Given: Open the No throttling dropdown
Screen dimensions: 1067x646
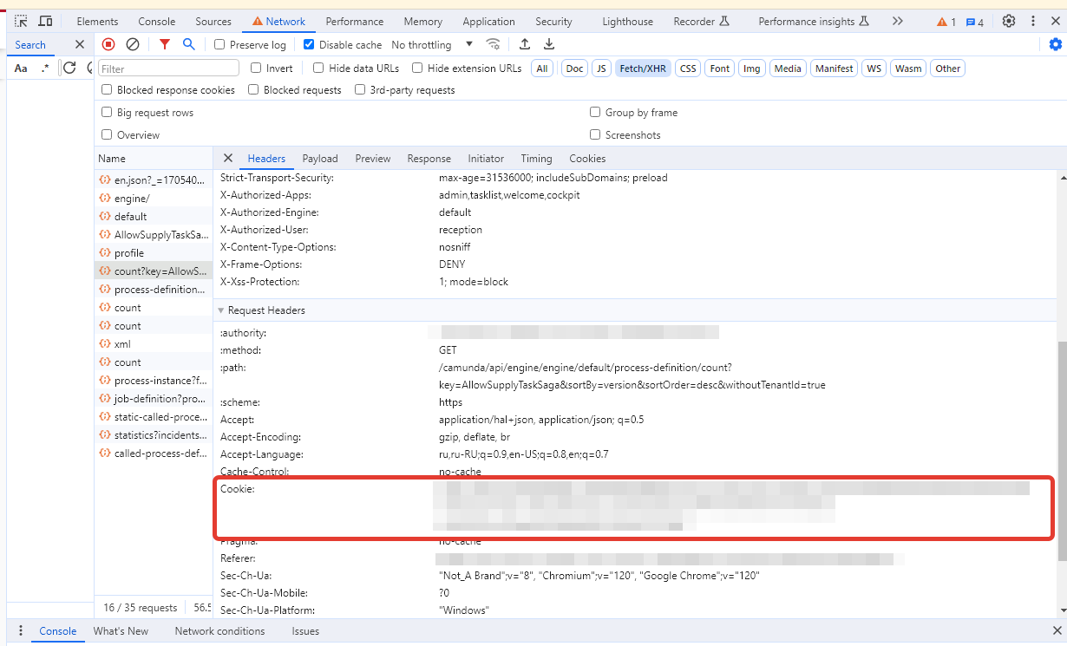Looking at the screenshot, I should tap(432, 45).
